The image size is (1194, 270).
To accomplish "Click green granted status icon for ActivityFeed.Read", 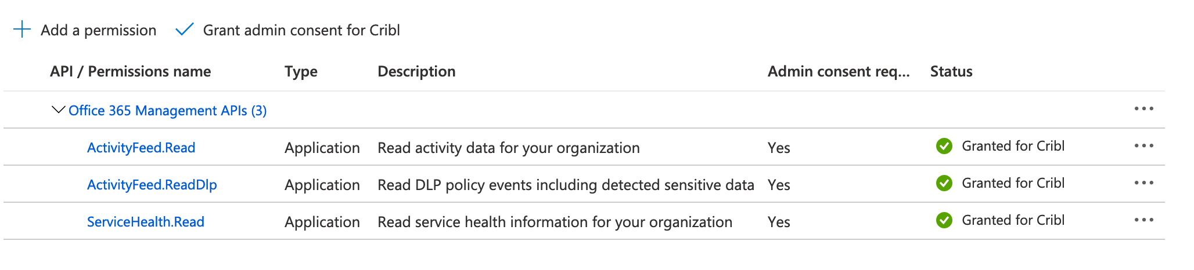I will click(x=944, y=146).
